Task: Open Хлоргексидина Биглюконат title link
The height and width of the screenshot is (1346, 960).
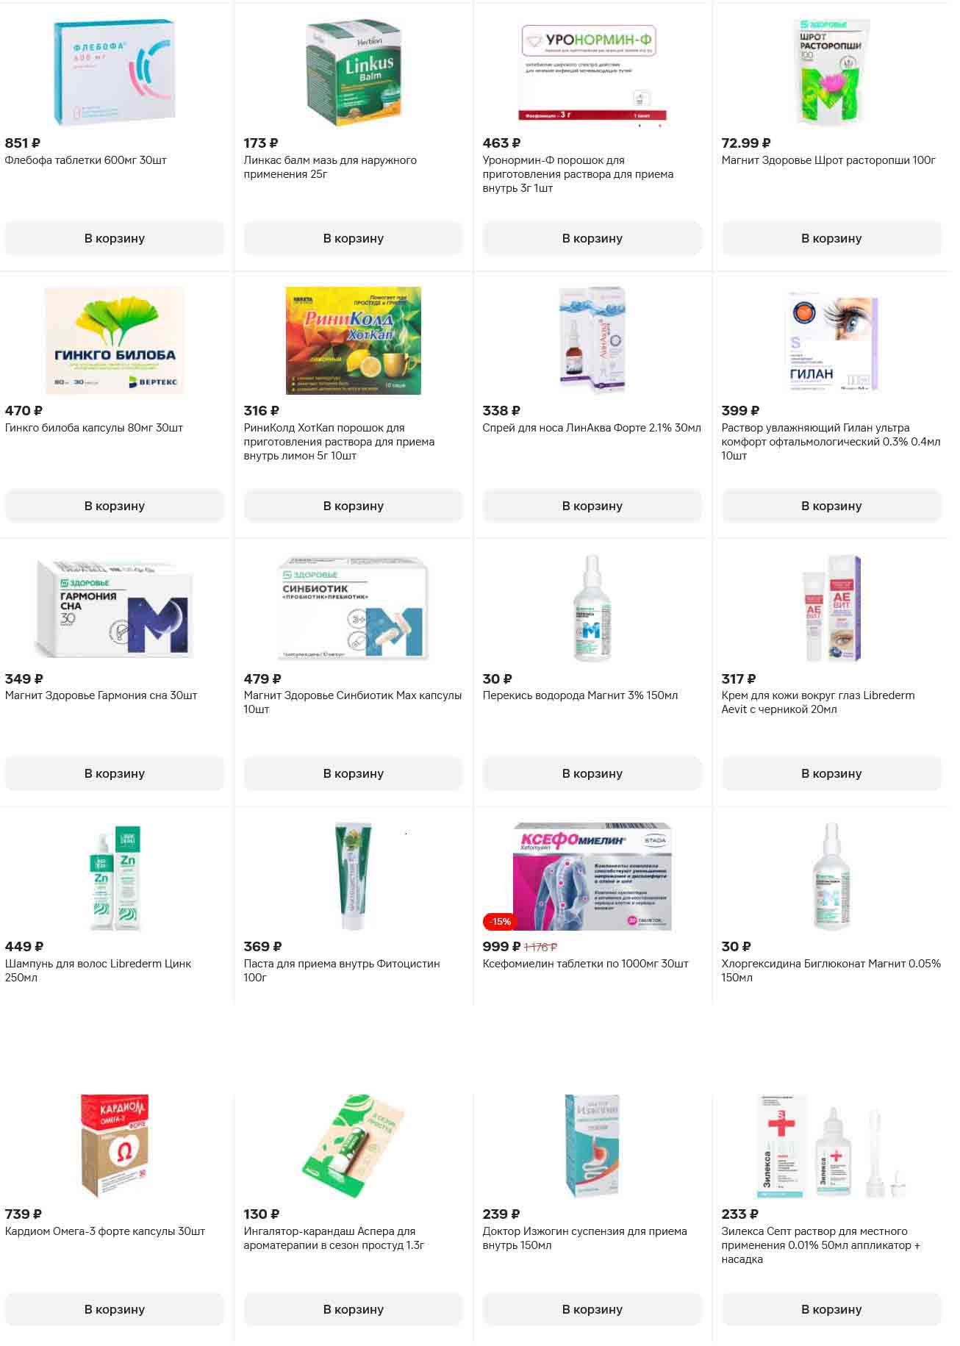Action: [x=831, y=970]
